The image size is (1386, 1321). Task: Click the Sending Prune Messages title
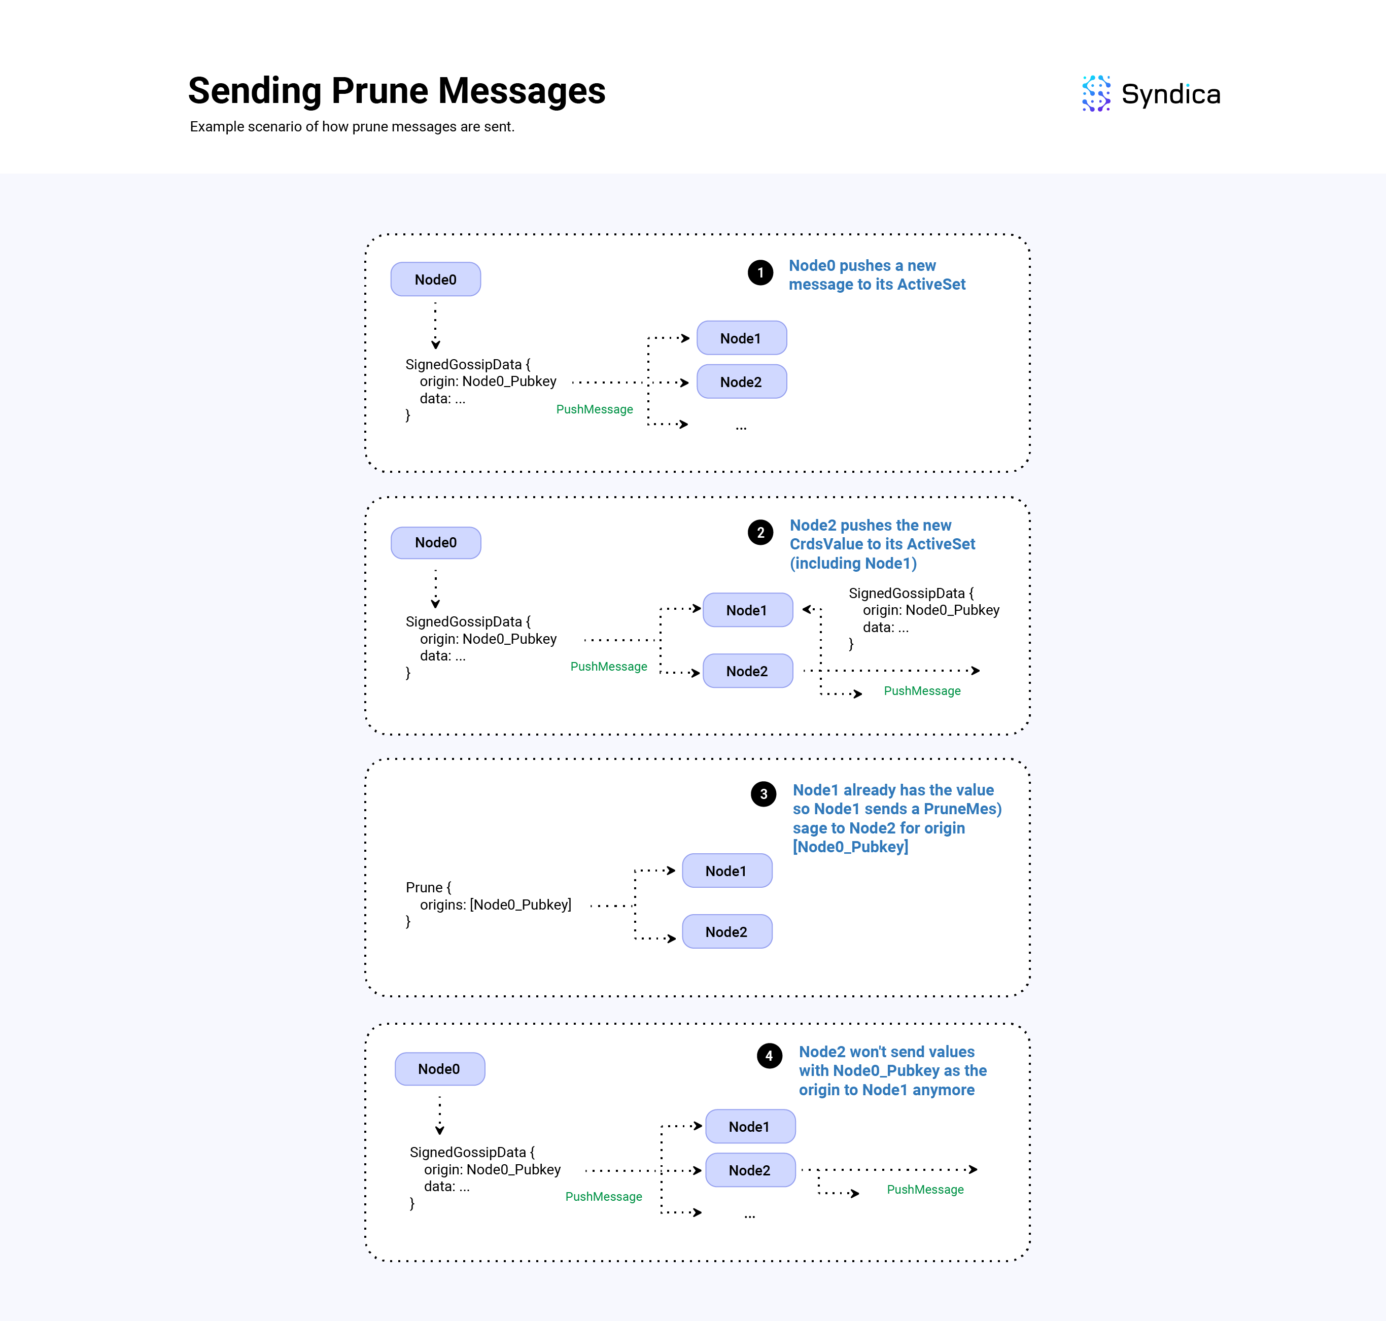click(397, 91)
